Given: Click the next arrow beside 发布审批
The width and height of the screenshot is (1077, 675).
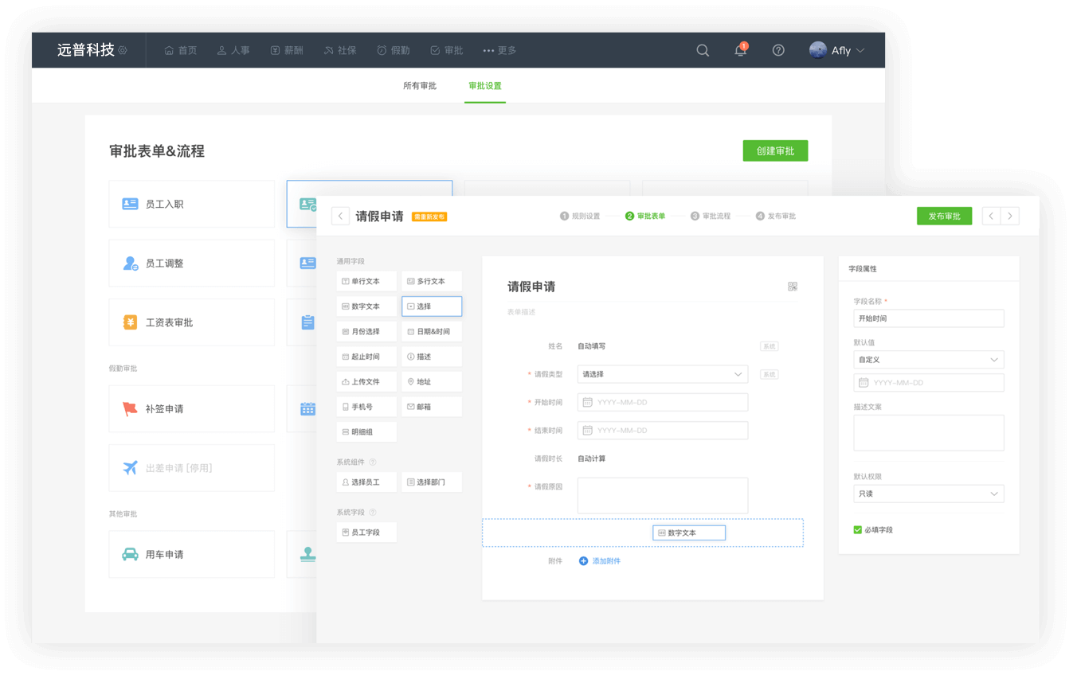Looking at the screenshot, I should click(x=1010, y=216).
